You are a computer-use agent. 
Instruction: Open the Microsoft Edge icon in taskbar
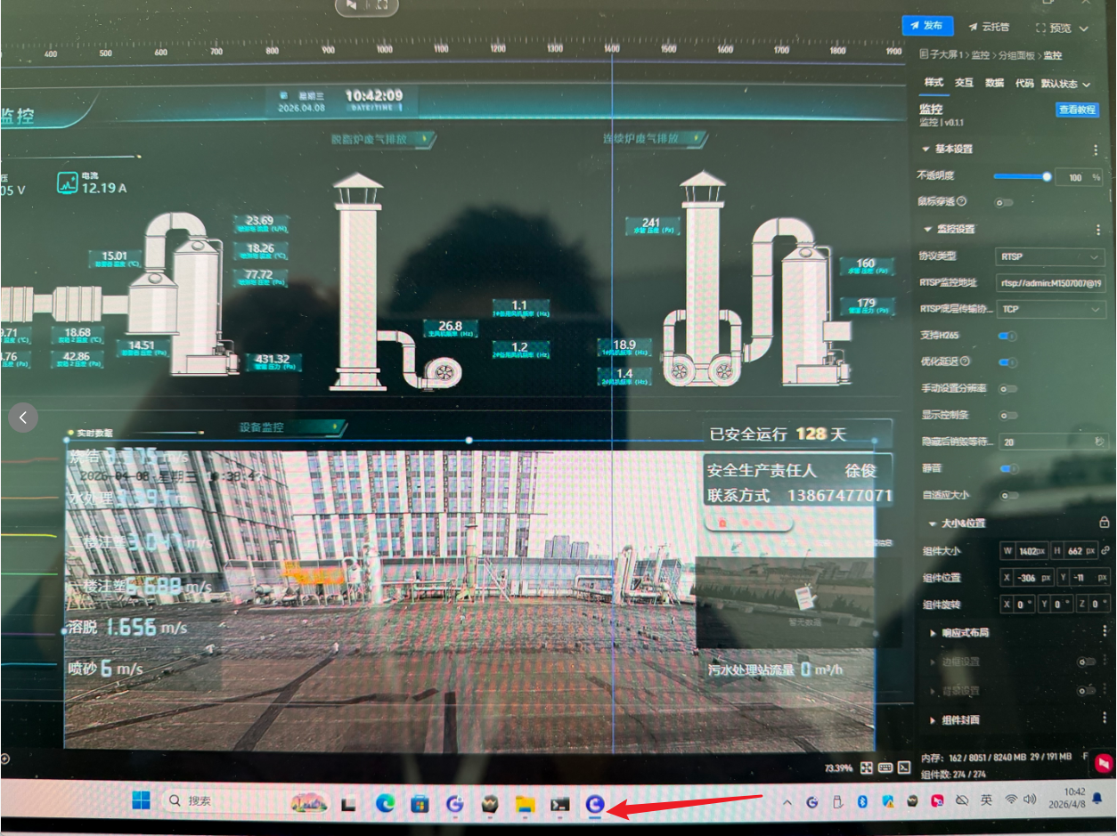click(x=385, y=804)
